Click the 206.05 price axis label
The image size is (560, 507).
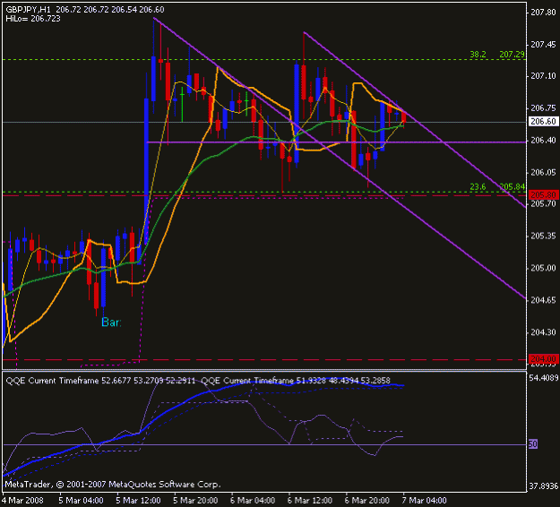coord(543,173)
